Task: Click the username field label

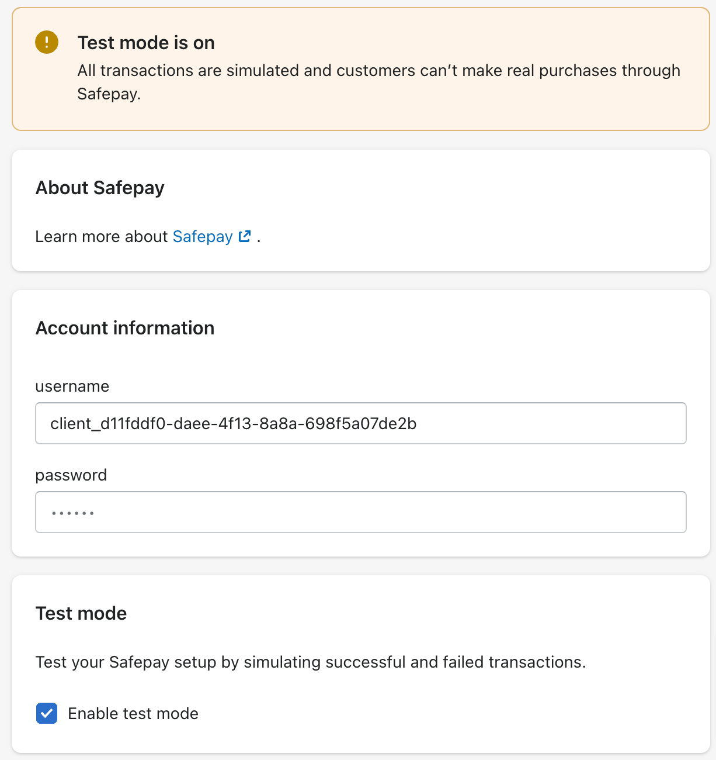Action: (x=72, y=386)
